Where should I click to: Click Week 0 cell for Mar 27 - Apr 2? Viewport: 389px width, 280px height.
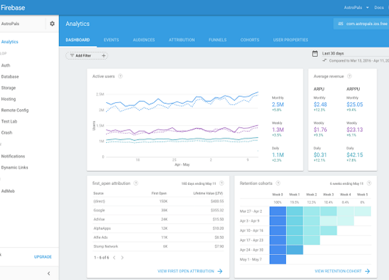[277, 211]
